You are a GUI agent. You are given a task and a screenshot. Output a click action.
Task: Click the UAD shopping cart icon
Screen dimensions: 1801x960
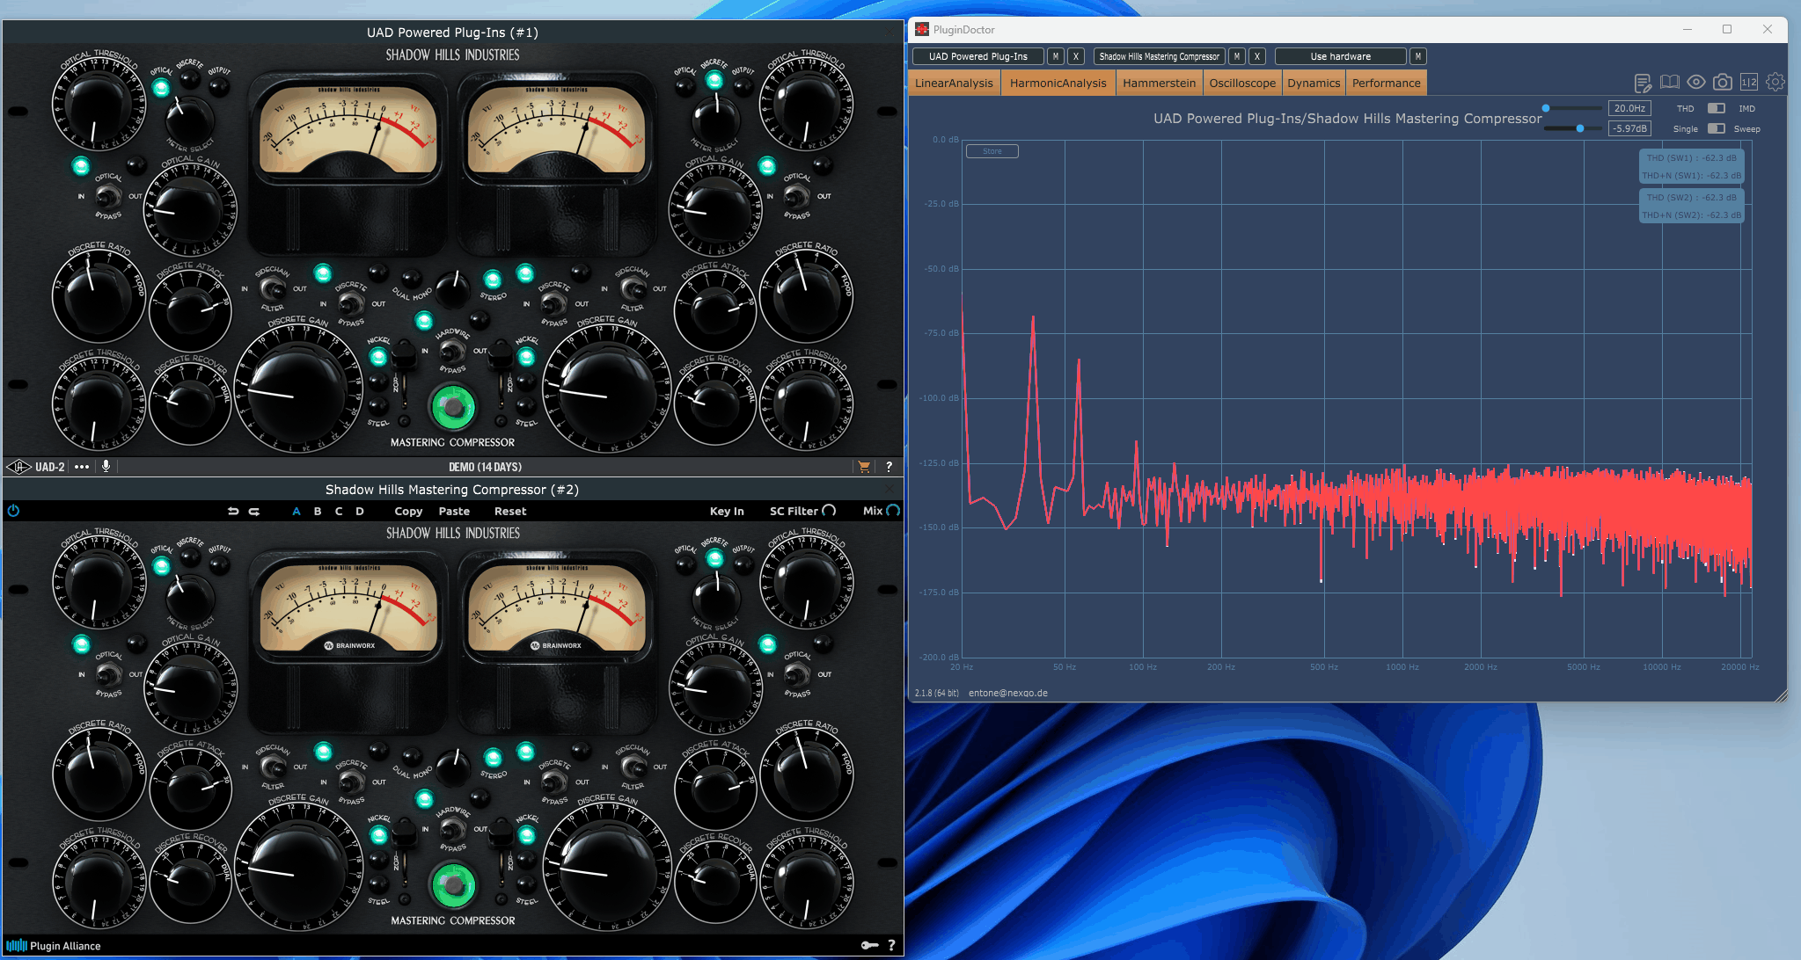(x=864, y=467)
